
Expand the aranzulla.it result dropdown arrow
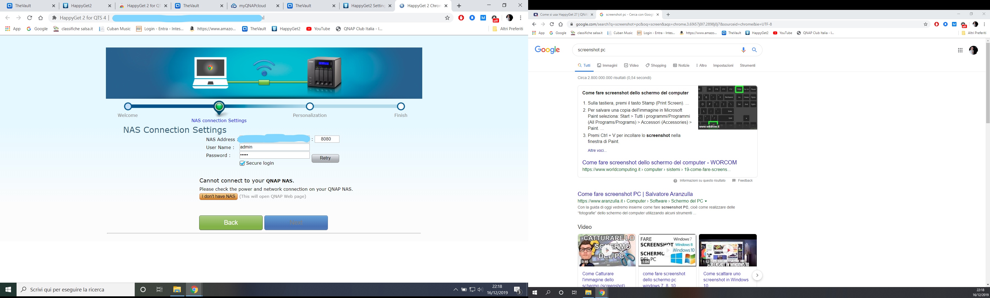pyautogui.click(x=706, y=201)
